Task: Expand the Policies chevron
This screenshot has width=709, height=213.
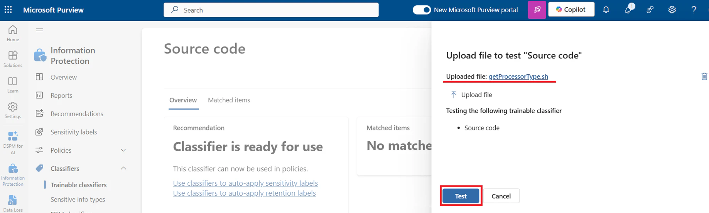Action: [123, 150]
